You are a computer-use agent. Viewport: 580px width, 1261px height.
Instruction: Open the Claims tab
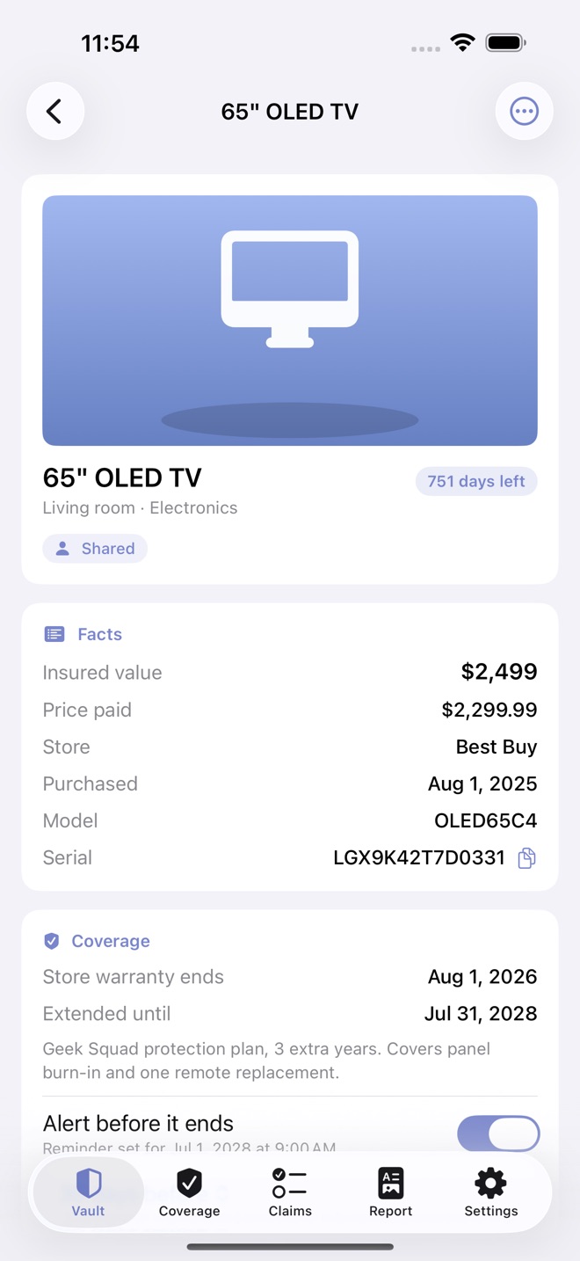pyautogui.click(x=290, y=1192)
